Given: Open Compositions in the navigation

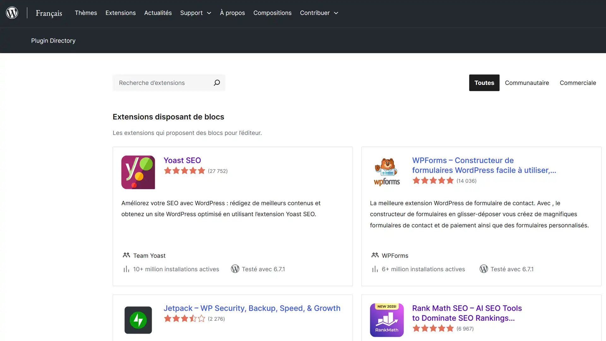Looking at the screenshot, I should tap(272, 13).
